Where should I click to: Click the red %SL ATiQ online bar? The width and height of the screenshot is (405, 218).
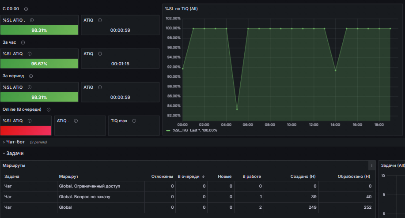click(26, 131)
